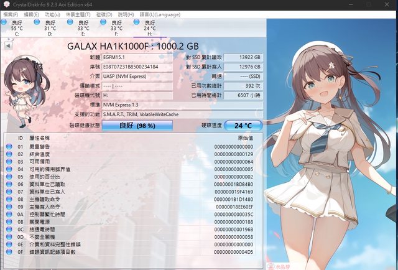The height and width of the screenshot is (270, 398).
Task: Open the 磁碟(D) menu
Action: 104,15
